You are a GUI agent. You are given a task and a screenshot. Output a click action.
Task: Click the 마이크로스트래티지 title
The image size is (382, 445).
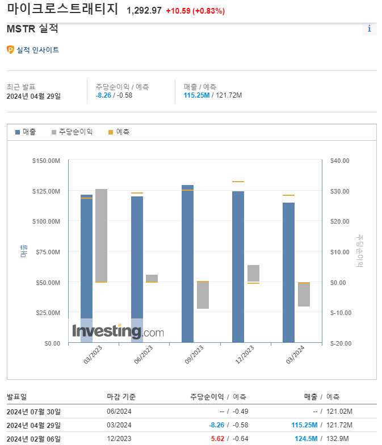pyautogui.click(x=62, y=9)
